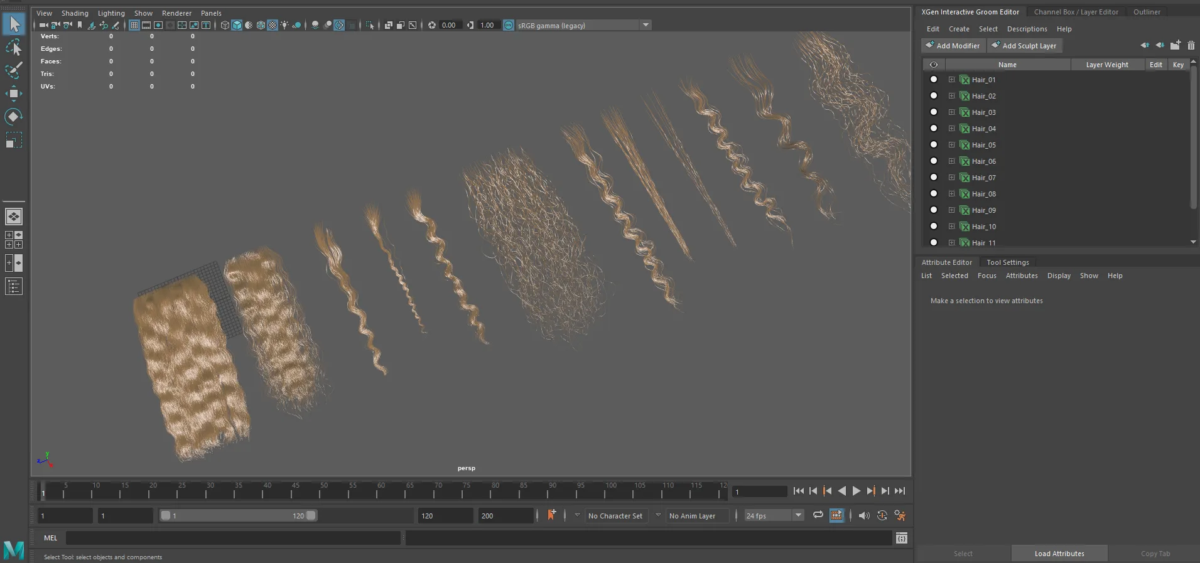The image size is (1200, 563).
Task: Open Descriptions menu in XGen editor
Action: 1027,29
